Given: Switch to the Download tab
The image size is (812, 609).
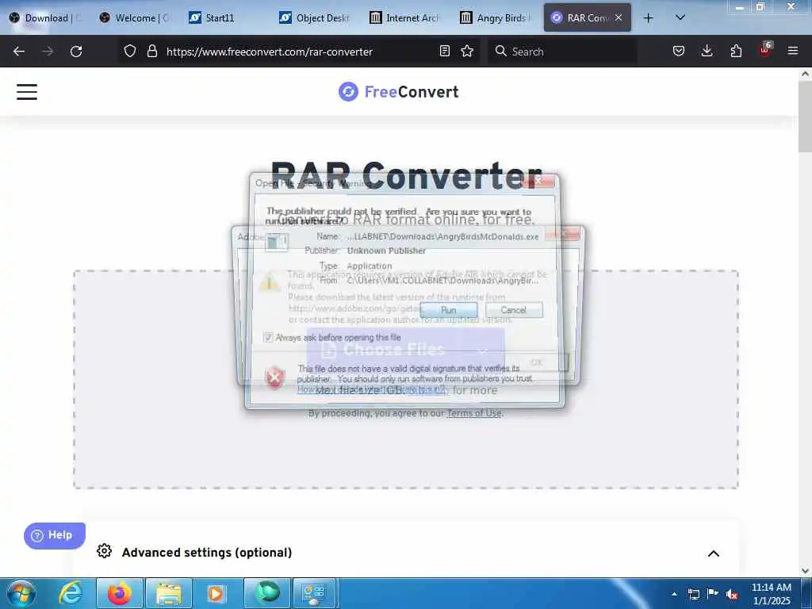Looking at the screenshot, I should point(45,18).
